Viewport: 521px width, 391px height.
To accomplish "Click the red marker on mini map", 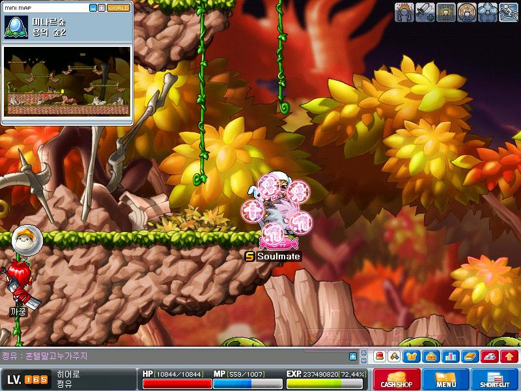I will (46, 96).
